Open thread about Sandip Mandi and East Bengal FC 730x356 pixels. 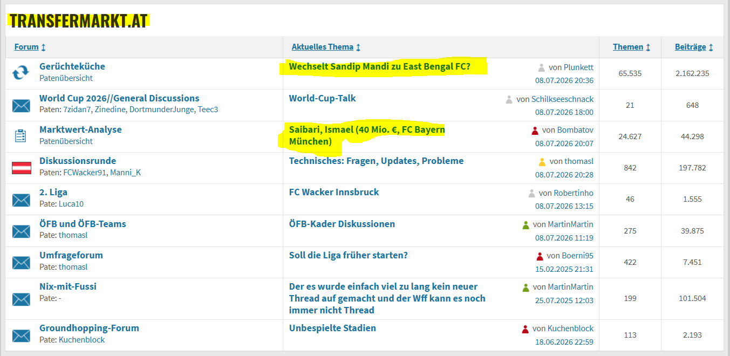pos(380,66)
